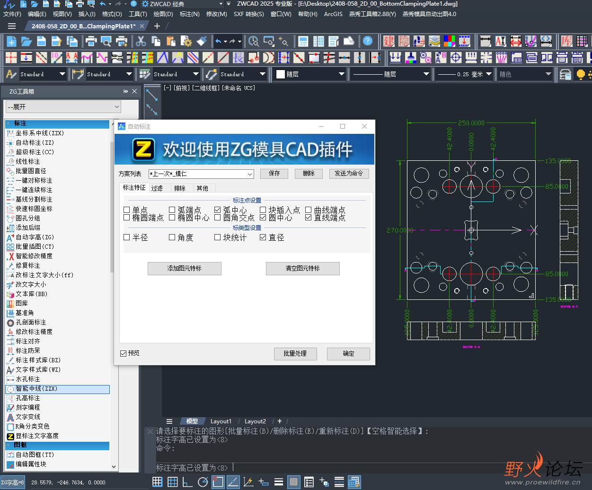Click the lightbulb icon in layer toolbar
Image resolution: width=592 pixels, height=490 pixels.
[580, 74]
